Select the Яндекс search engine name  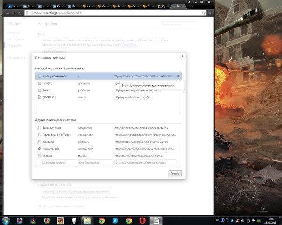tap(47, 90)
